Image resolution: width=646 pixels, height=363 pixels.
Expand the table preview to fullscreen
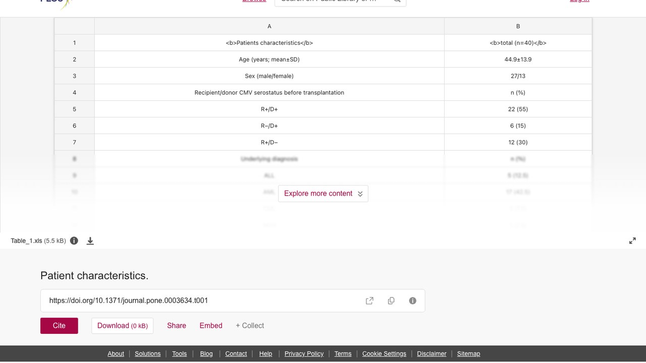click(x=632, y=241)
